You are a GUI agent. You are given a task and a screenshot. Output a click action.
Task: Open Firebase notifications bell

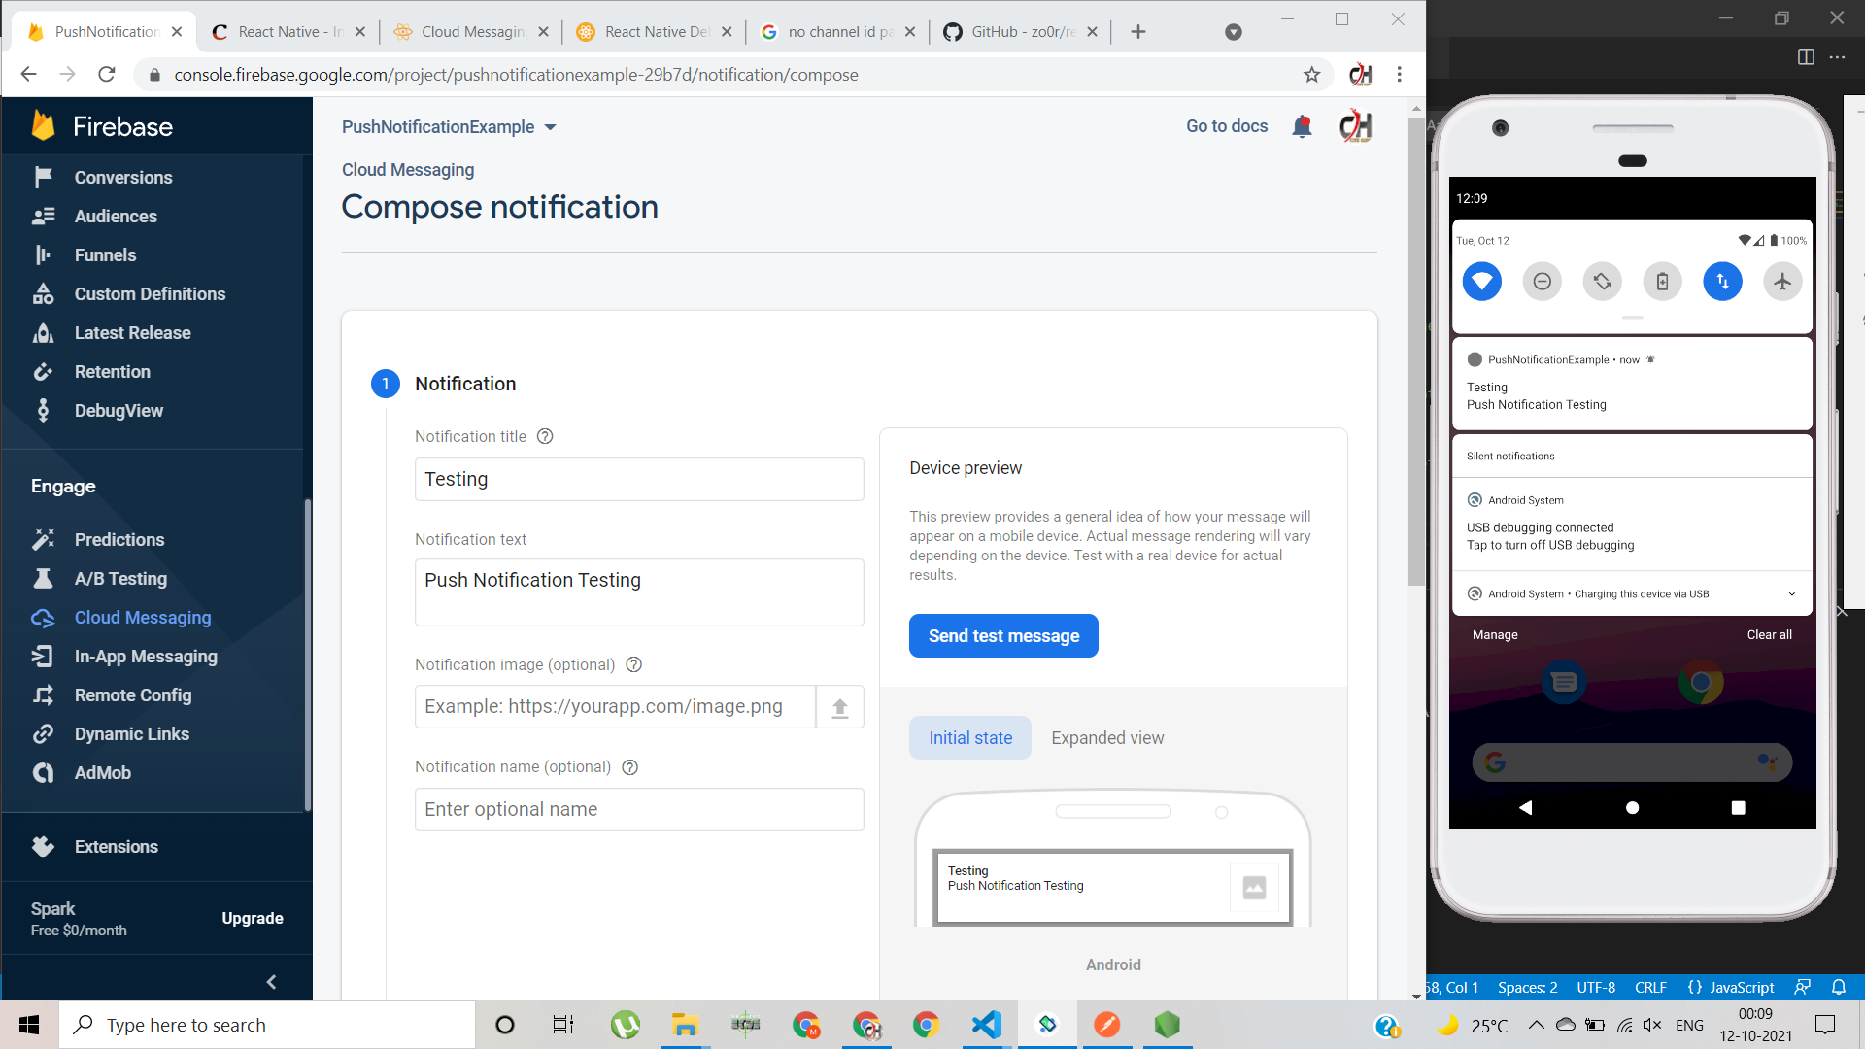1303,126
